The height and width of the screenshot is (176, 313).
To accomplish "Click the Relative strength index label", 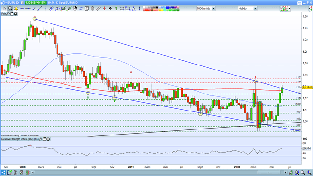I will [x=20, y=139].
